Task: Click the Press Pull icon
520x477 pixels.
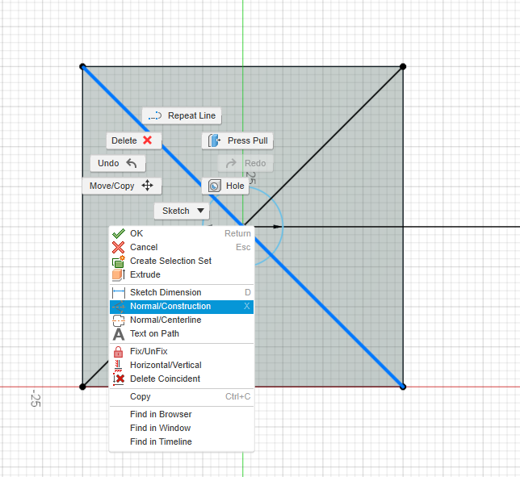Action: click(x=214, y=140)
